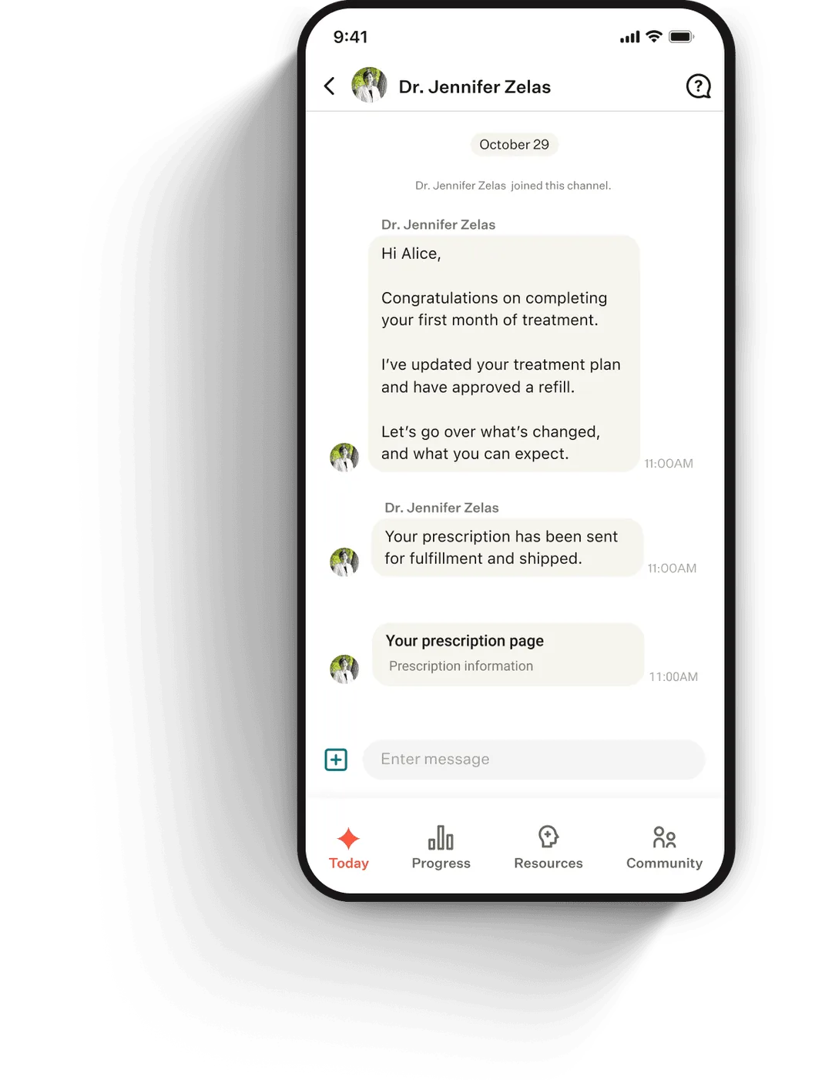Image resolution: width=832 pixels, height=1080 pixels.
Task: Open the Your prescription page card
Action: pos(508,654)
